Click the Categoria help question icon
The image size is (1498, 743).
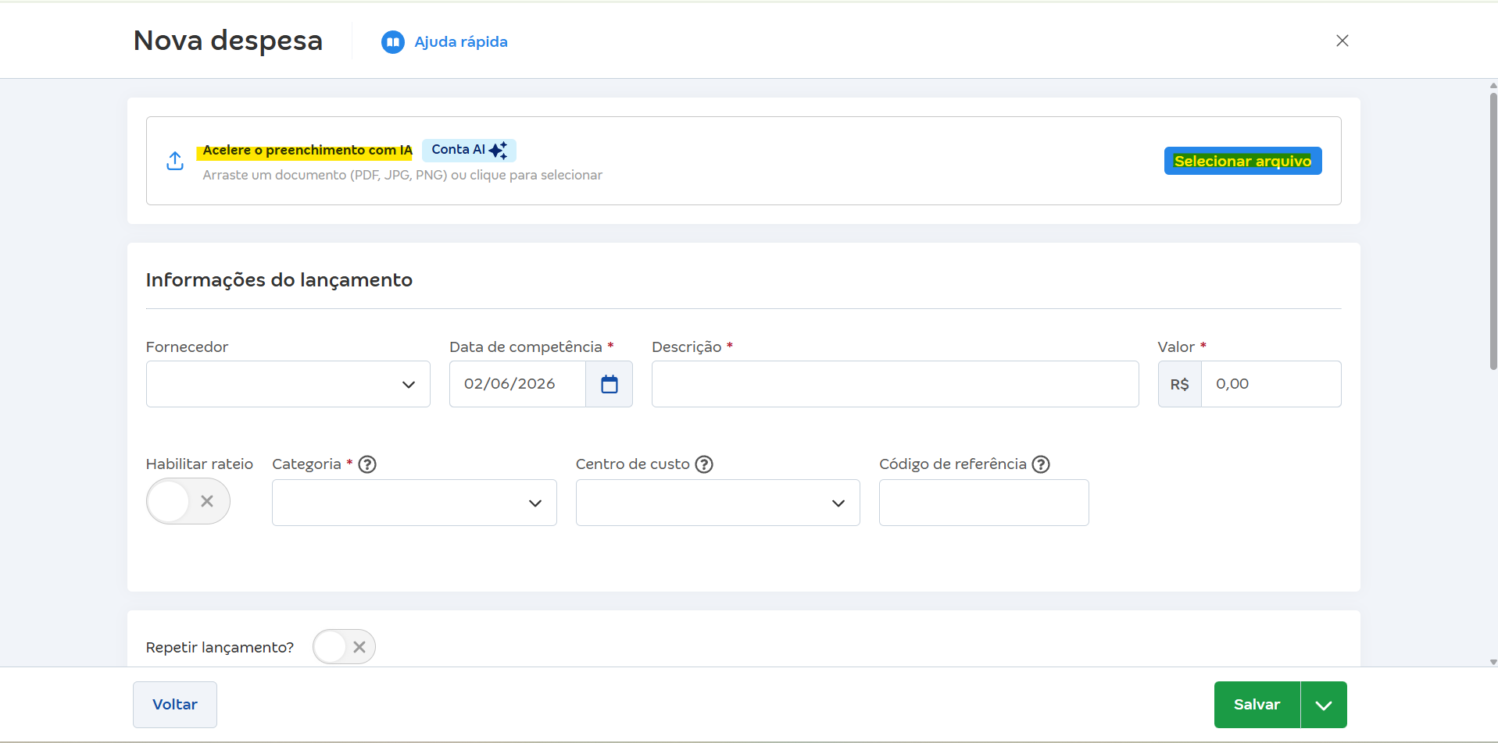coord(367,464)
